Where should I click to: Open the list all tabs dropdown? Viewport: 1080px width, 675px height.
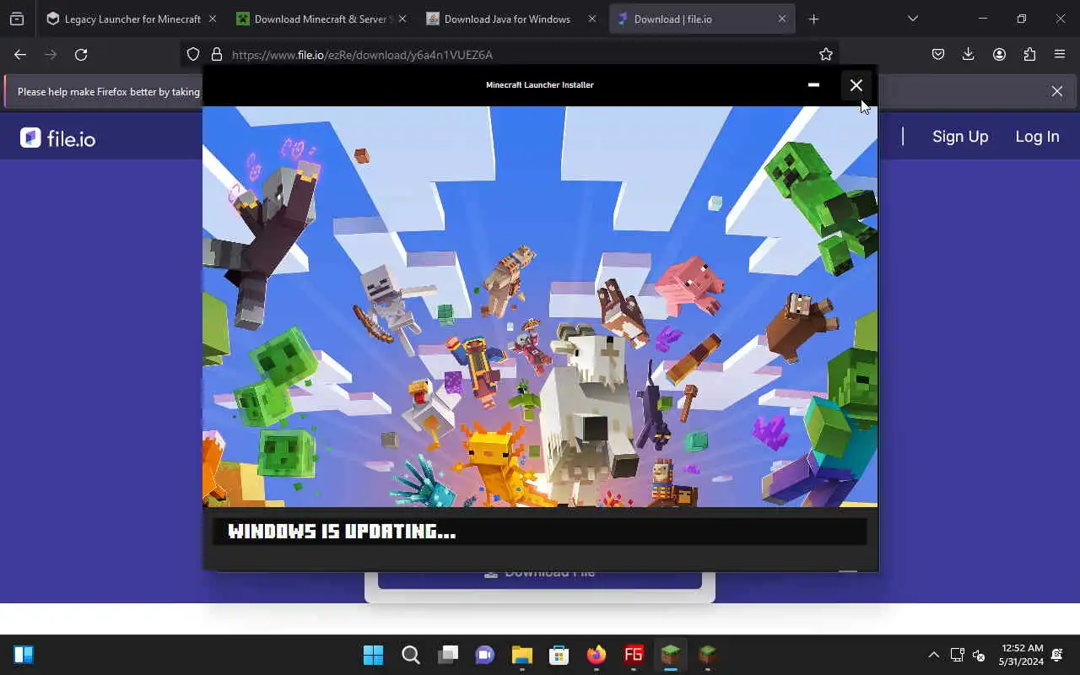[912, 19]
